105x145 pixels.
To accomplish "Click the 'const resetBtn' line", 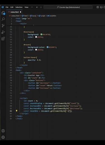I will point(48,111).
